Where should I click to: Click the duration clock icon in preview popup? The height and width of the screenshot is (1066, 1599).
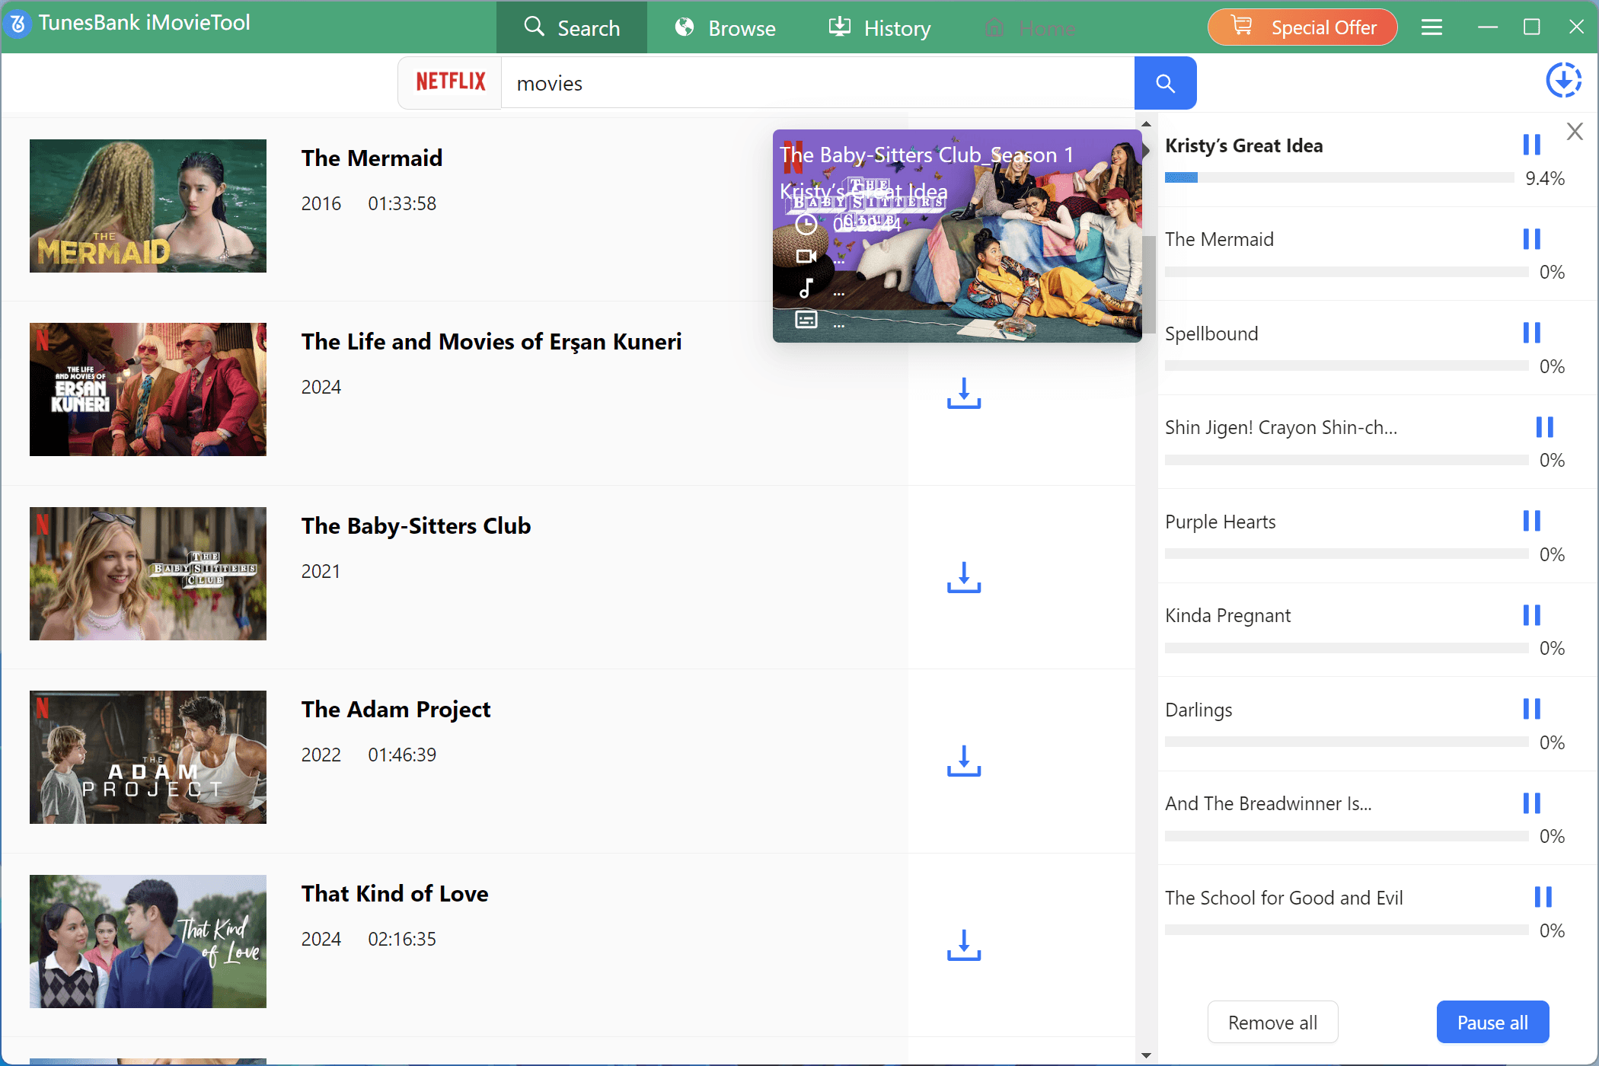point(806,224)
